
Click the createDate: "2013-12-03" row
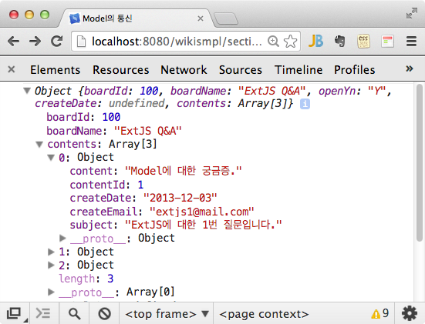click(143, 198)
